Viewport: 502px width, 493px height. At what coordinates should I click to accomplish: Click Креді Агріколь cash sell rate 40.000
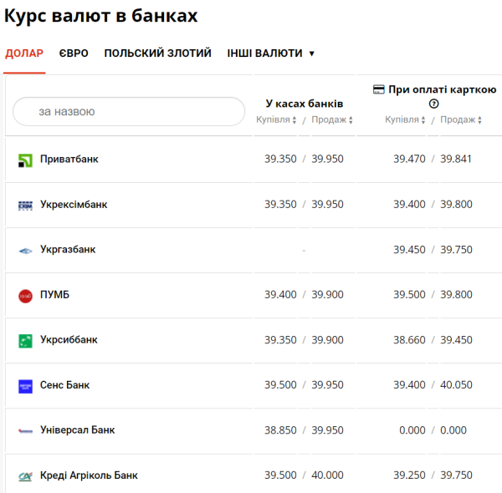pos(327,475)
